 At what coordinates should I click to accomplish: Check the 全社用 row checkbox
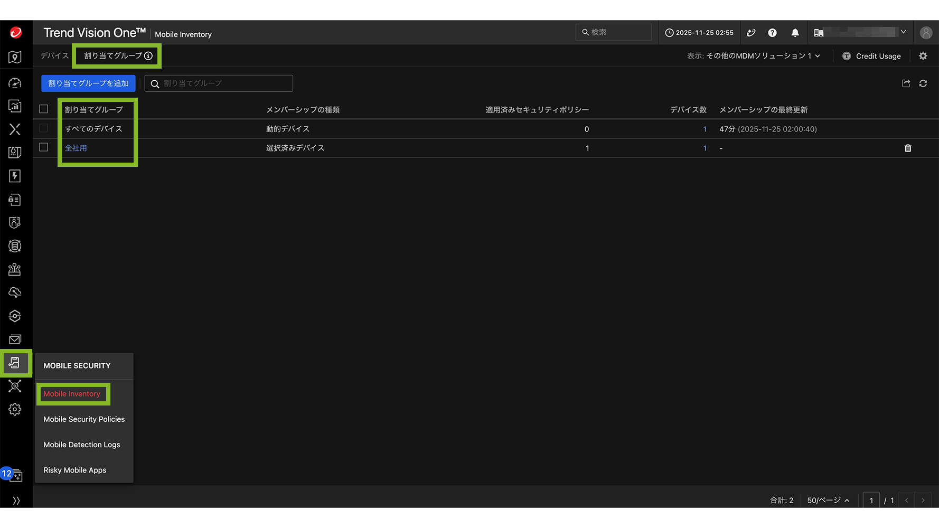[x=44, y=148]
